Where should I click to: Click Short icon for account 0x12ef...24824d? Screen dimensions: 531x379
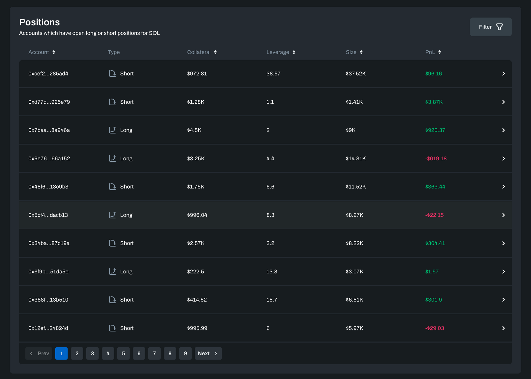pyautogui.click(x=112, y=328)
